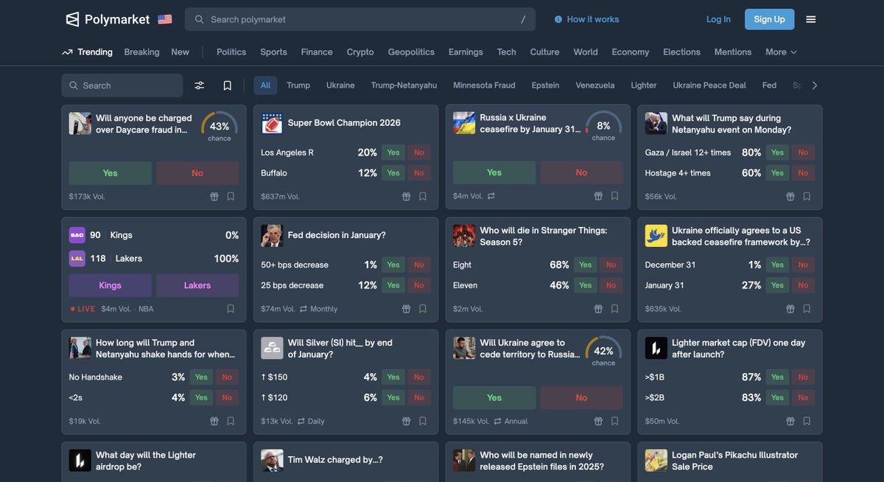Click the US flag region icon
Screen dimensions: 884x482
click(165, 19)
